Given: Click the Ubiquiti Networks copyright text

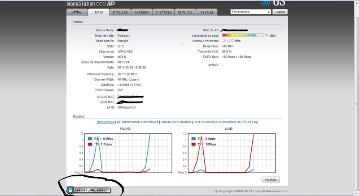Looking at the screenshot, I should click(x=251, y=191).
